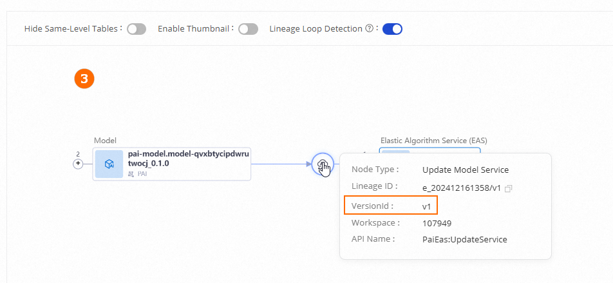Click the Update Model Service node type text
The image size is (613, 283).
point(465,170)
